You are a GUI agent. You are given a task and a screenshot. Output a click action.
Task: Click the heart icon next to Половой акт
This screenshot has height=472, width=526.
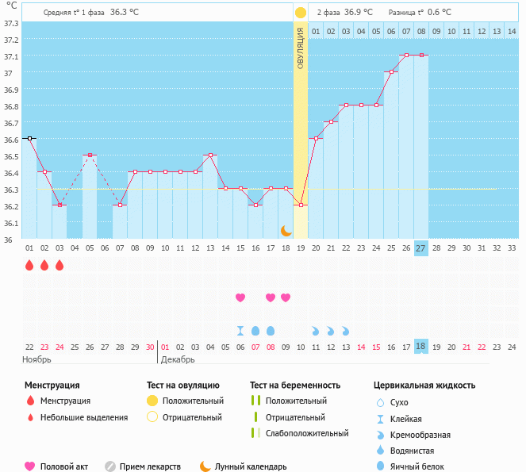[x=30, y=466]
